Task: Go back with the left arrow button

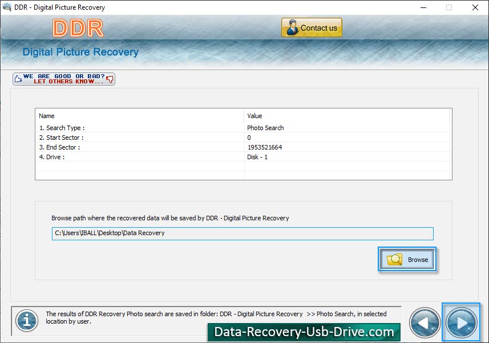Action: tap(425, 322)
